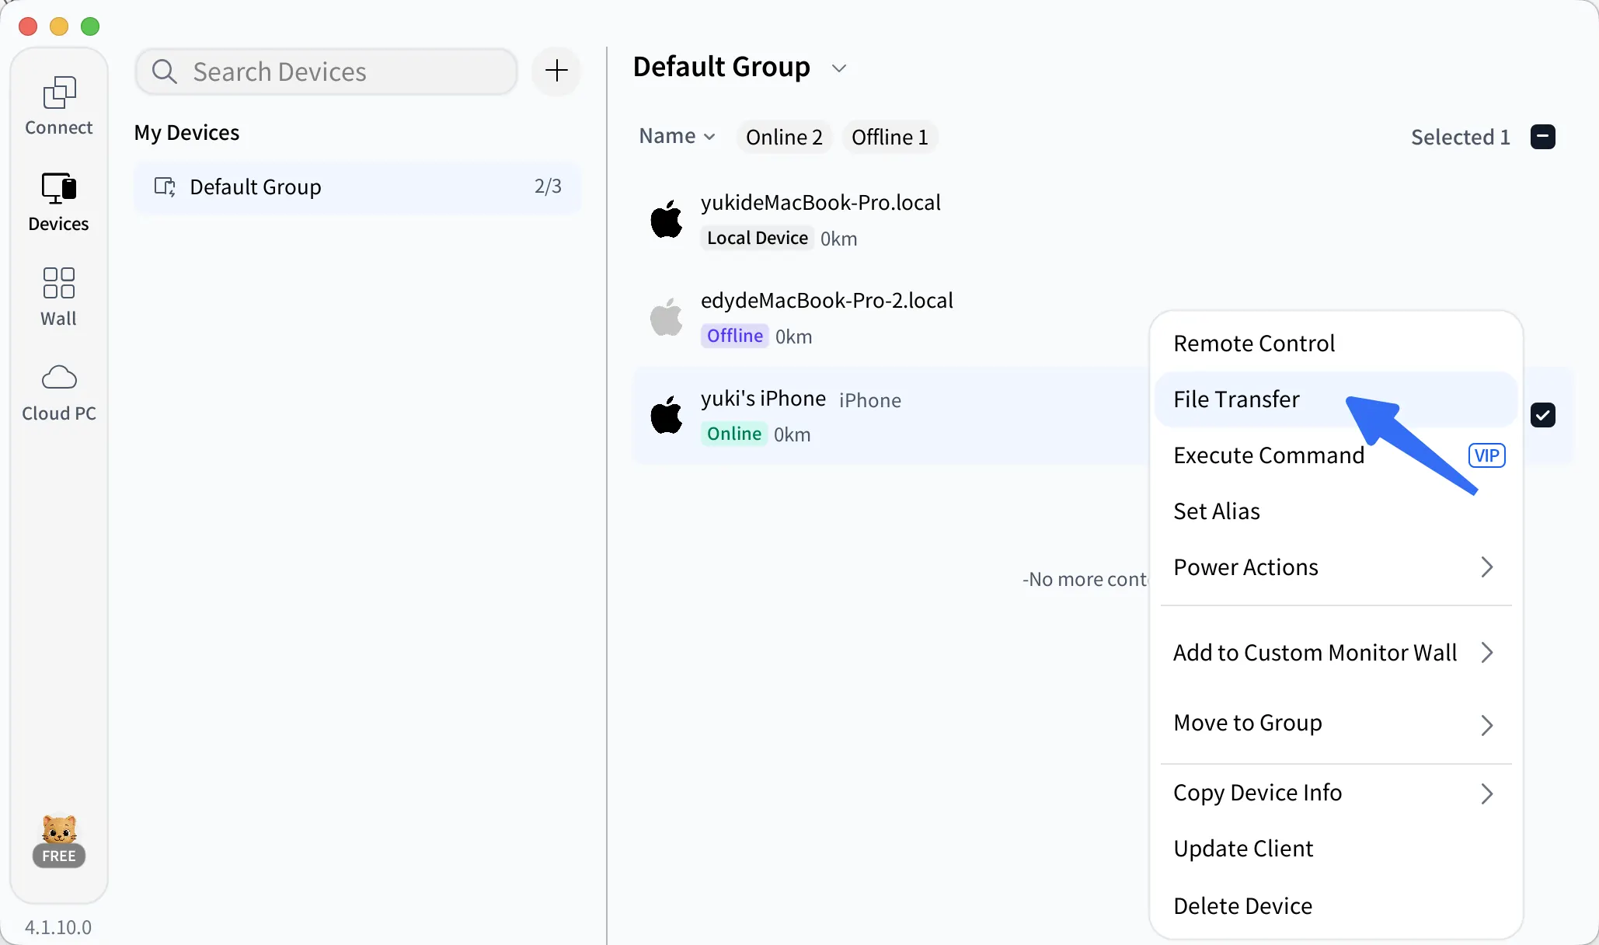Expand the Power Actions submenu
Viewport: 1599px width, 945px height.
pos(1335,567)
